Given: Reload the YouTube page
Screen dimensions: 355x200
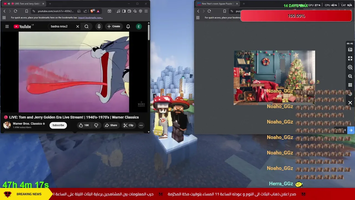Looking at the screenshot, I should tap(16, 11).
